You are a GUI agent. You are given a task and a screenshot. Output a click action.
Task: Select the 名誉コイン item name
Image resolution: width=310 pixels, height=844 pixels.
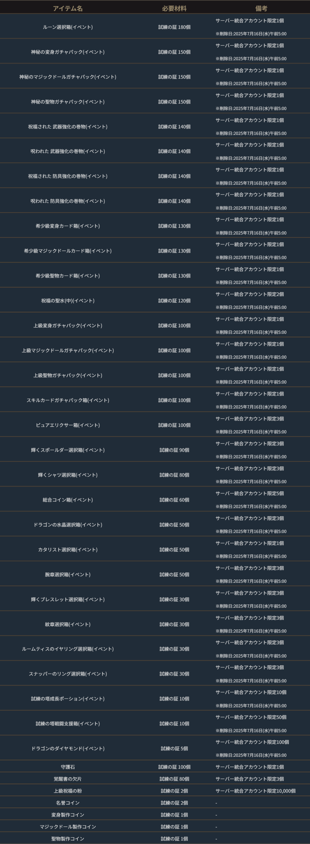68,803
